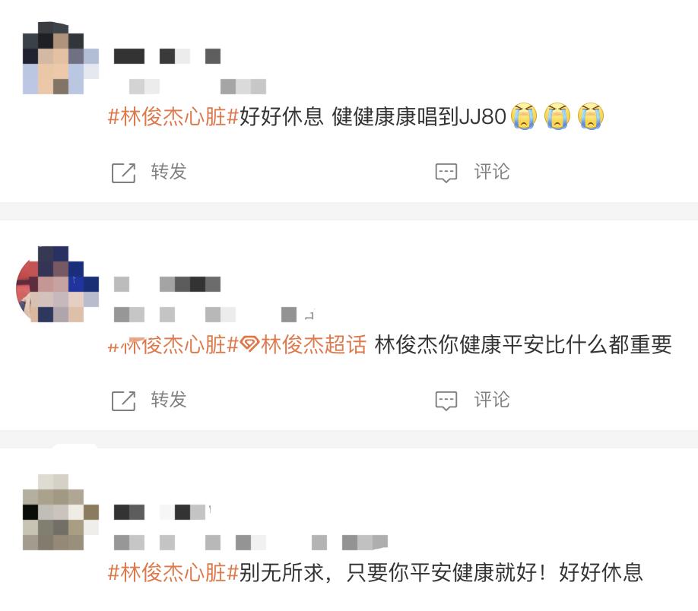The width and height of the screenshot is (698, 611).
Task: Open #林俊杰心脏# hashtag in third post
Action: tap(173, 572)
